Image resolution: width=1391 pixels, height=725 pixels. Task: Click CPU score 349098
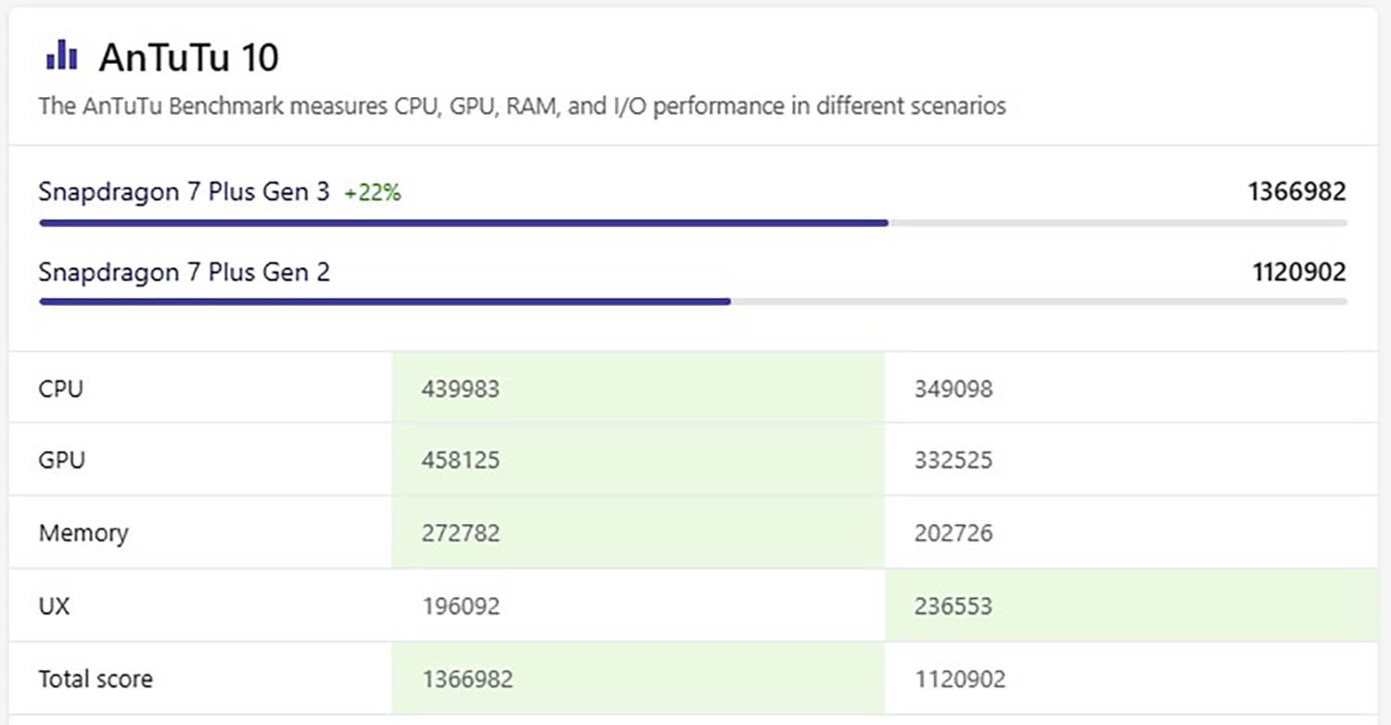(953, 388)
